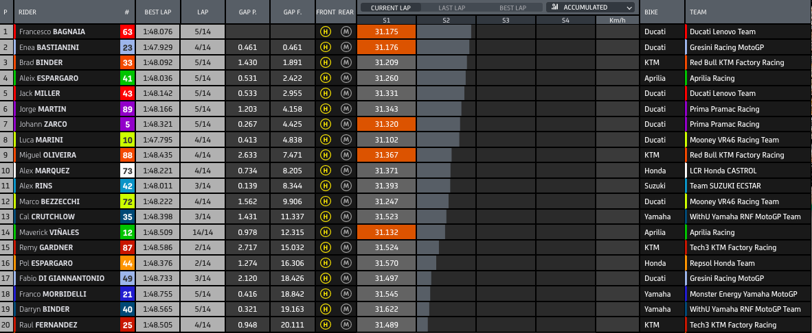
Task: Click Viñales's lap count 14/14
Action: (203, 232)
